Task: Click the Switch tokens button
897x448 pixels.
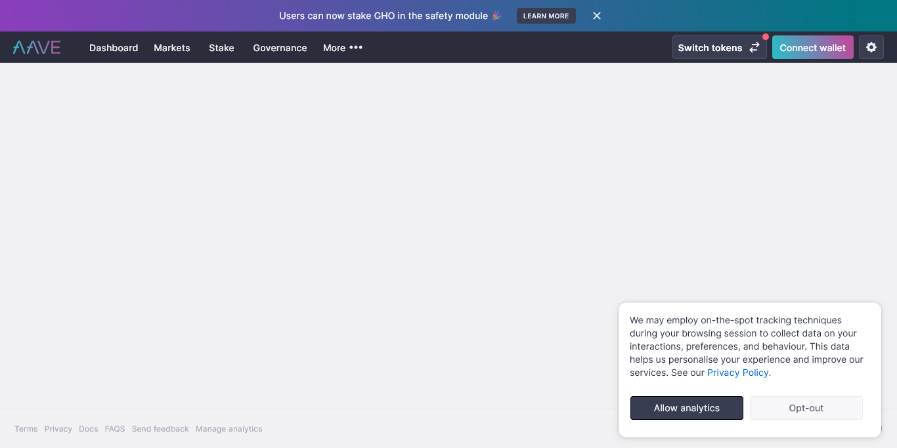Action: 719,47
